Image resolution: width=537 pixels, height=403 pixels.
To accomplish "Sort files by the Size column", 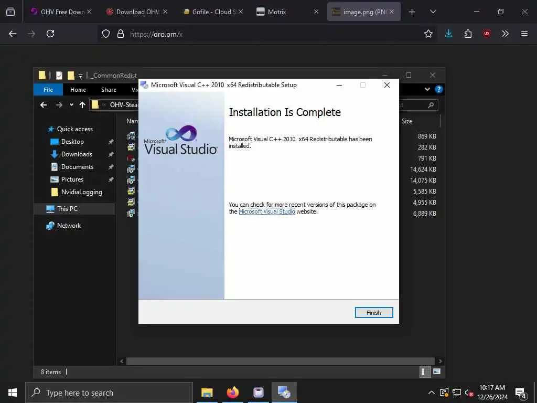I will click(x=407, y=121).
